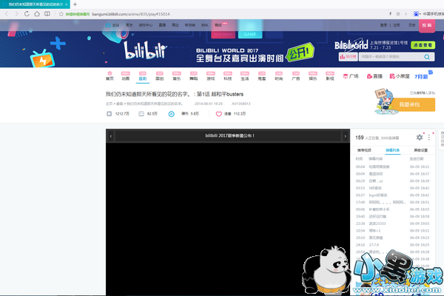Open the three-dot more options menu
The height and width of the screenshot is (296, 444).
click(x=429, y=138)
